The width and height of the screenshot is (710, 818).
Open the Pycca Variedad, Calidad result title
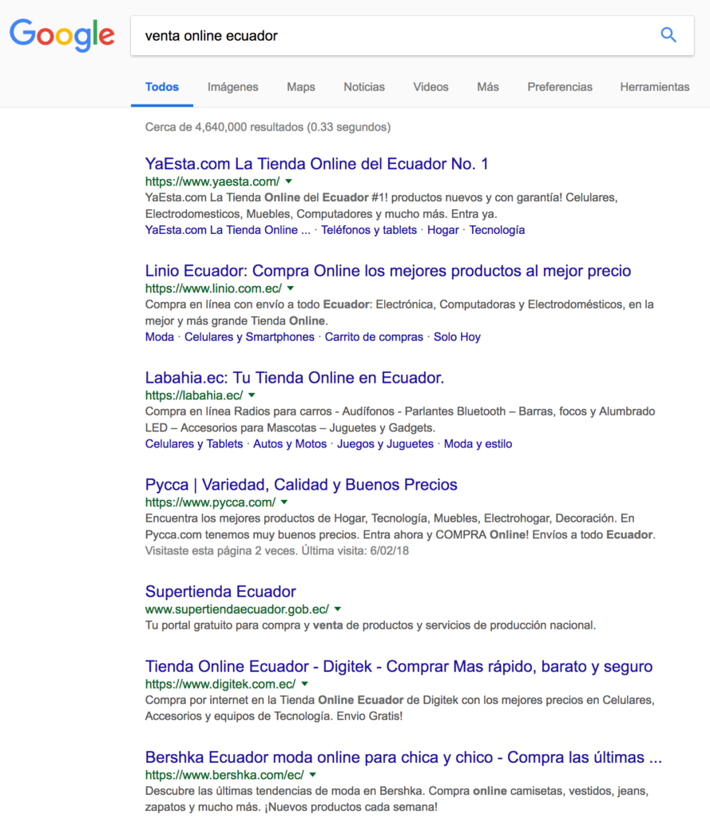coord(301,485)
